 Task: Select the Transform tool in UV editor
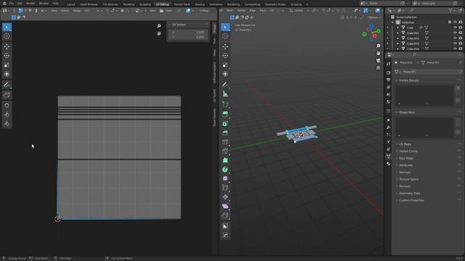[7, 74]
